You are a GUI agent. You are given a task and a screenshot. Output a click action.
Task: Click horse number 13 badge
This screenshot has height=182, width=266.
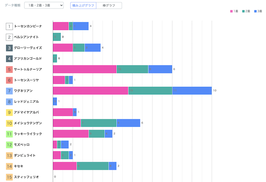tap(10, 155)
